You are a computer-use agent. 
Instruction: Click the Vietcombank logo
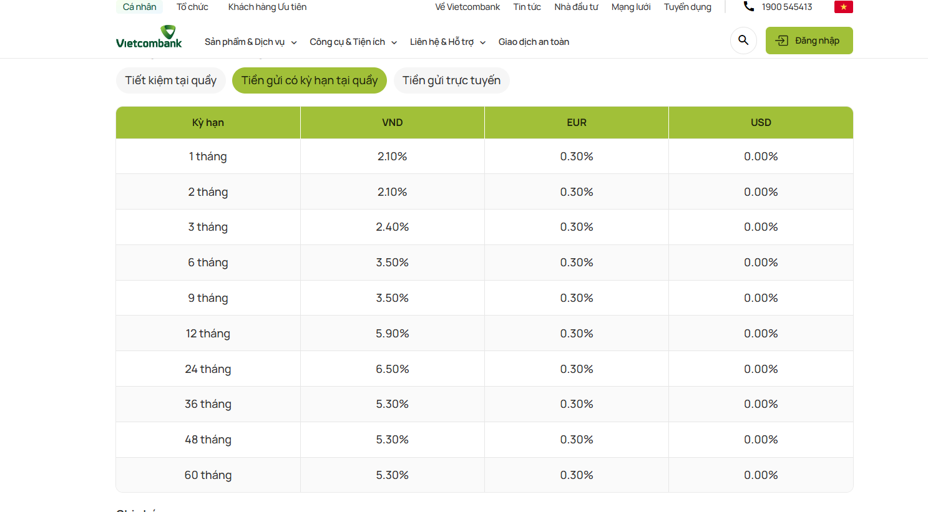(x=149, y=37)
